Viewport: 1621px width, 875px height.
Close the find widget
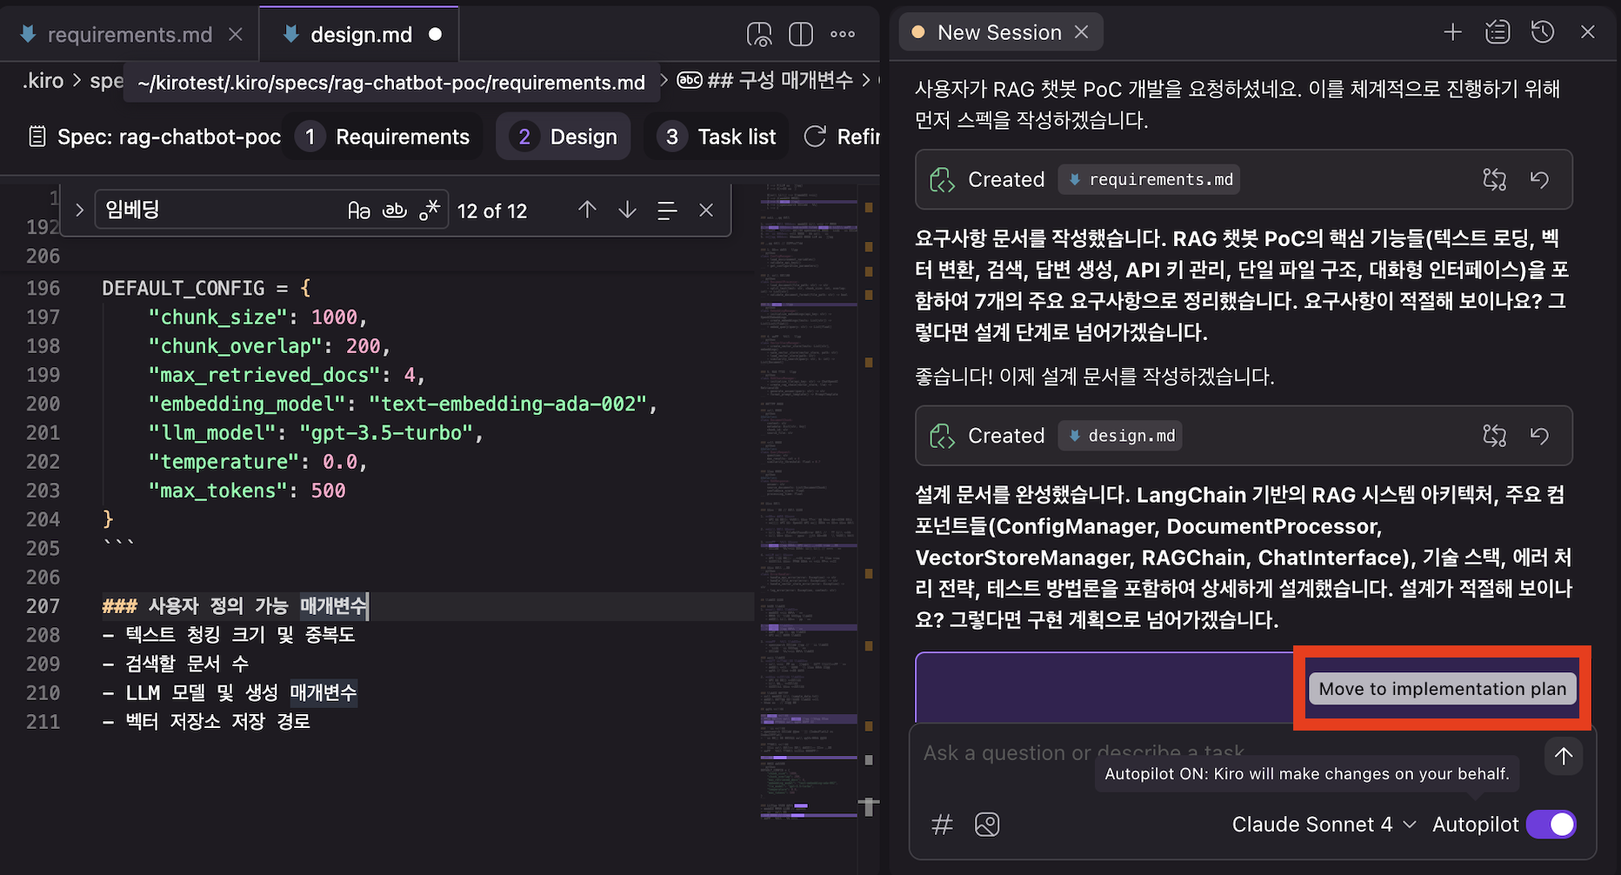(706, 210)
